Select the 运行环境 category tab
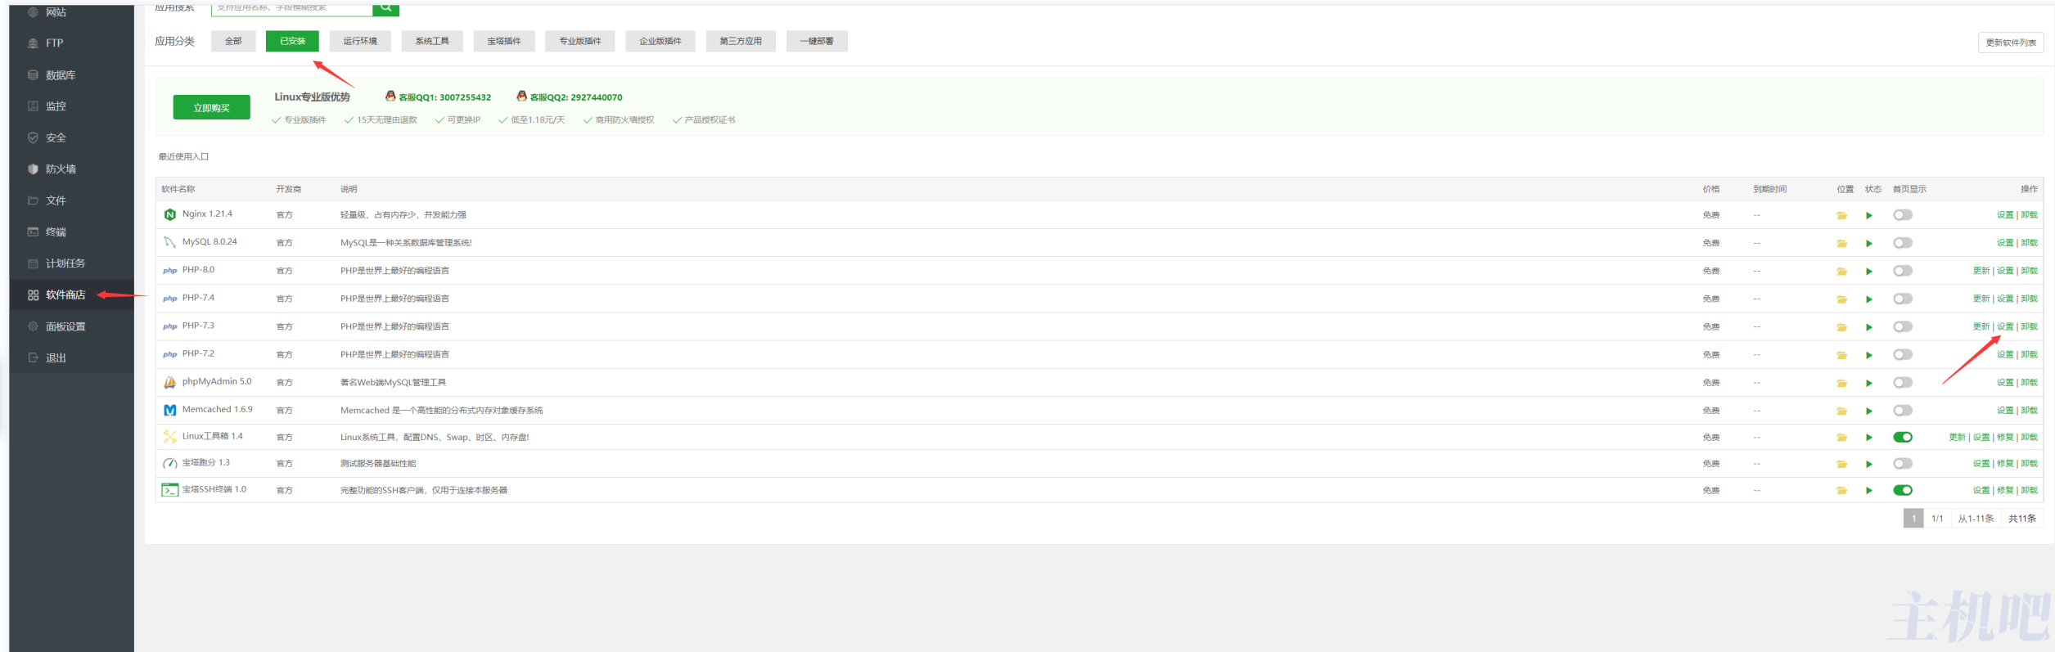Viewport: 2055px width, 652px height. coord(360,41)
